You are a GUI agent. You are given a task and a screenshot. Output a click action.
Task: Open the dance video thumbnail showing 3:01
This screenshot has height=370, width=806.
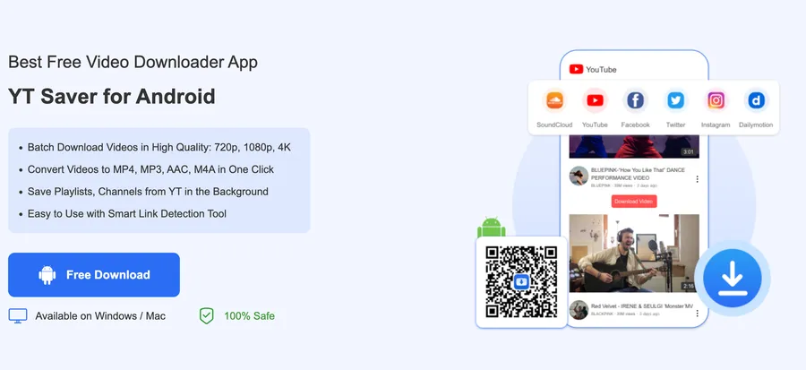pos(634,146)
